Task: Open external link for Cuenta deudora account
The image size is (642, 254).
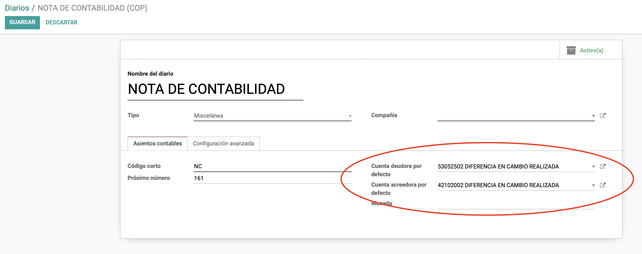Action: pyautogui.click(x=603, y=166)
